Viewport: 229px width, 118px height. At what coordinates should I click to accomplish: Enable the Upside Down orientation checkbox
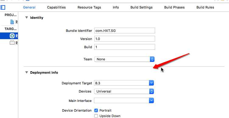click(x=96, y=116)
